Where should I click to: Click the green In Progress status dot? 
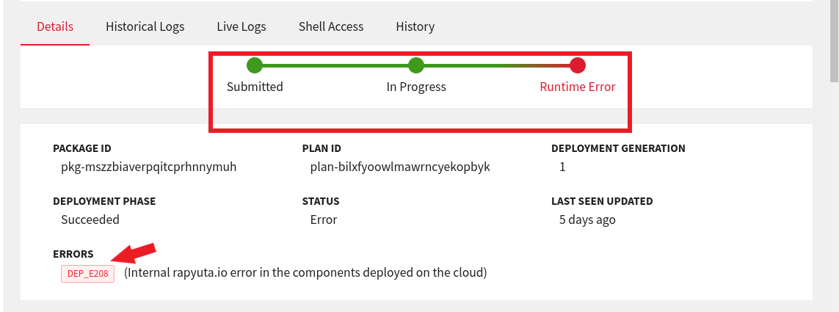[x=415, y=66]
